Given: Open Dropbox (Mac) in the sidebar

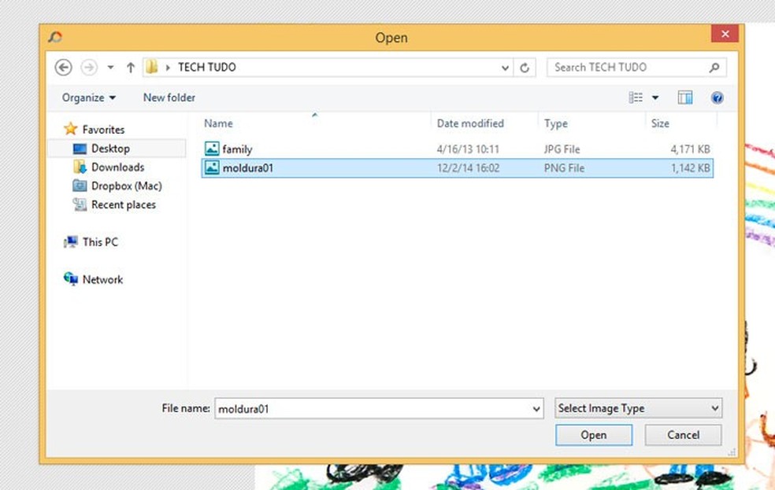Looking at the screenshot, I should tap(127, 186).
